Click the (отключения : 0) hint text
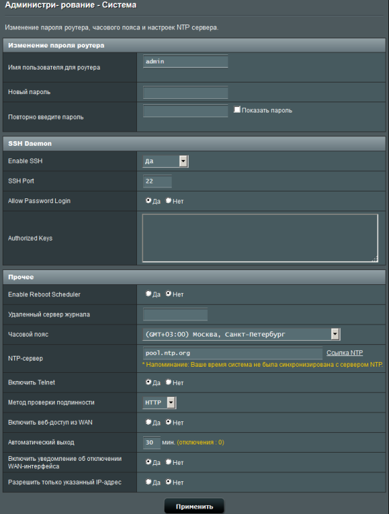Screen dimensions: 389x514 (200, 442)
